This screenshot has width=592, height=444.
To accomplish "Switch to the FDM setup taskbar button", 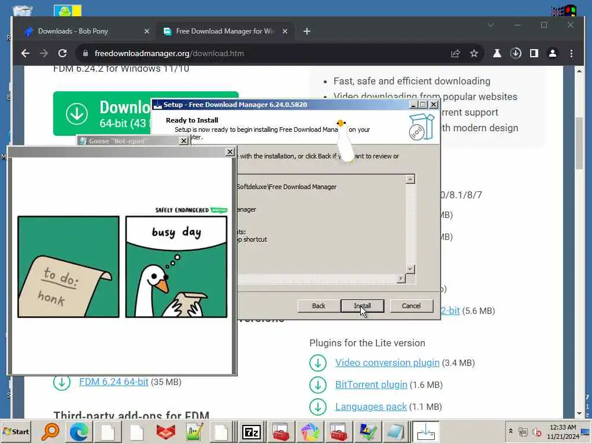I will coord(425,431).
